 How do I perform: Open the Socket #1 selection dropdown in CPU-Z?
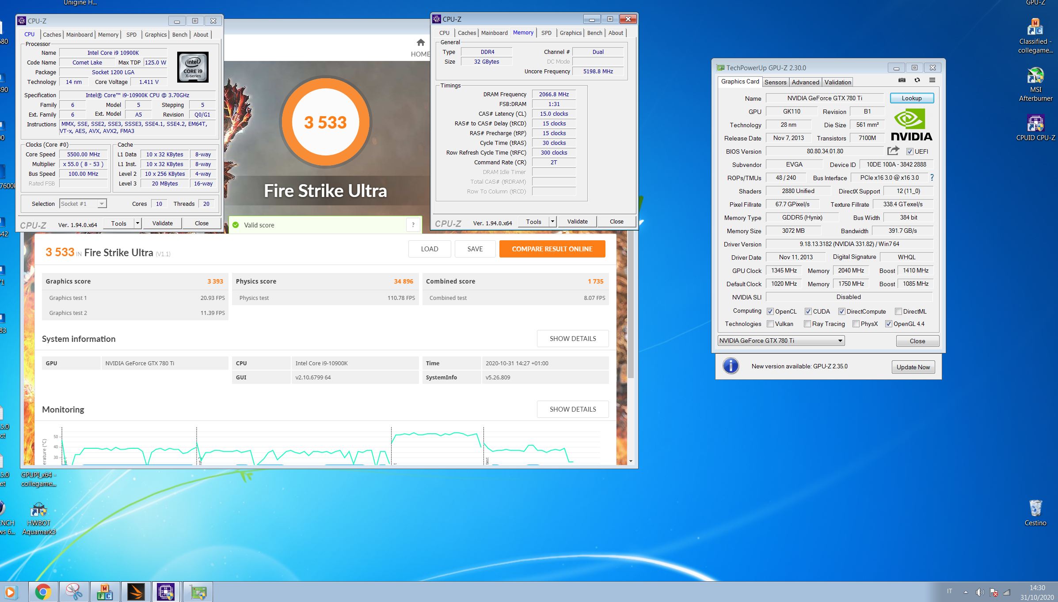tap(83, 204)
